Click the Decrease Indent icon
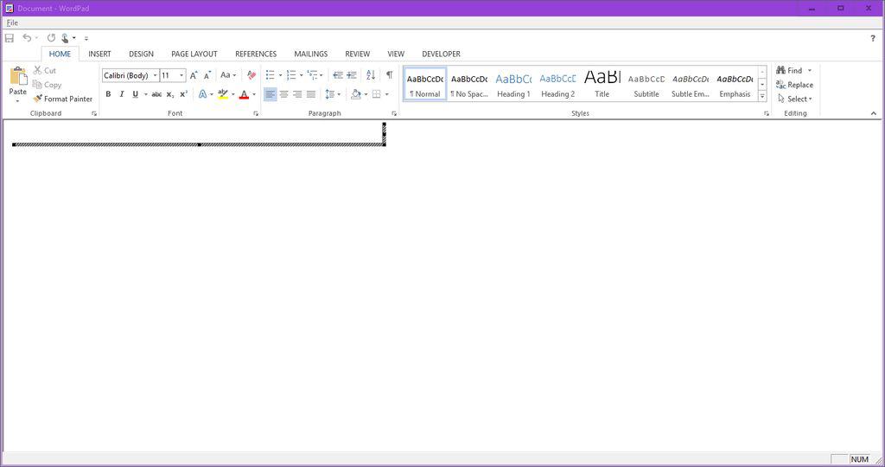 338,75
